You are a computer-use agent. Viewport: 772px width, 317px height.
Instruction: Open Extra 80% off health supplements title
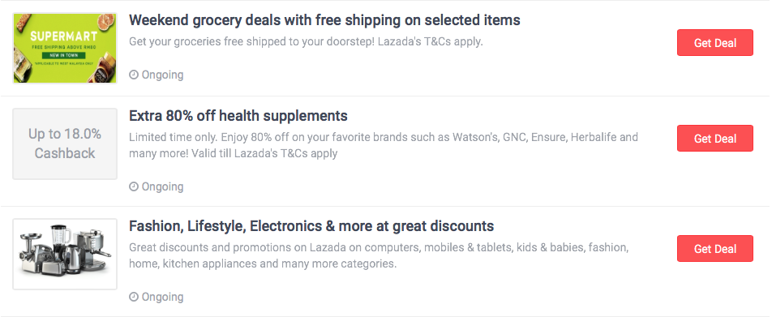238,116
